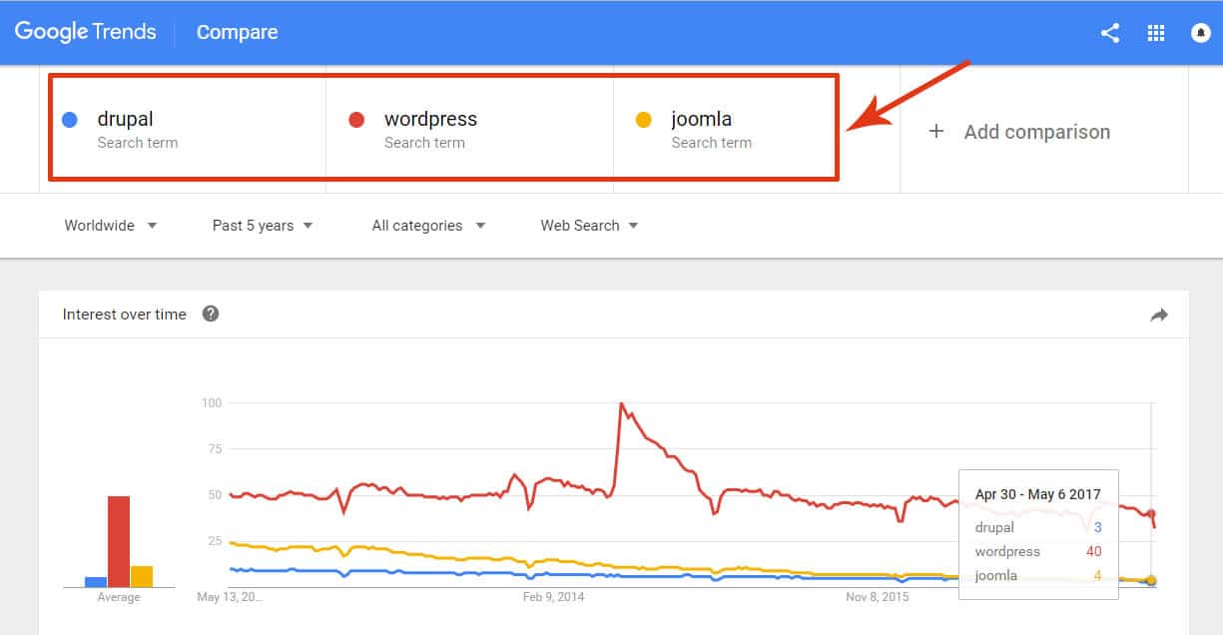Click the red dot beside wordpress
Viewport: 1223px width, 635px height.
pyautogui.click(x=356, y=120)
